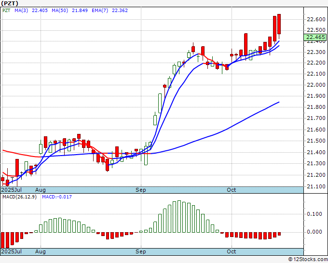Click the Oct marker on MACD timeline
The width and height of the screenshot is (328, 263).
coord(232,251)
